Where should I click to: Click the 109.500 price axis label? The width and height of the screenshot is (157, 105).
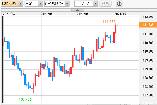[x=148, y=60]
